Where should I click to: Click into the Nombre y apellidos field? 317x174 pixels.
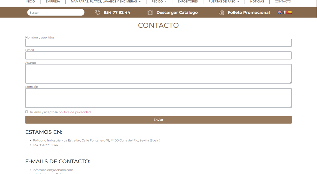point(158,43)
